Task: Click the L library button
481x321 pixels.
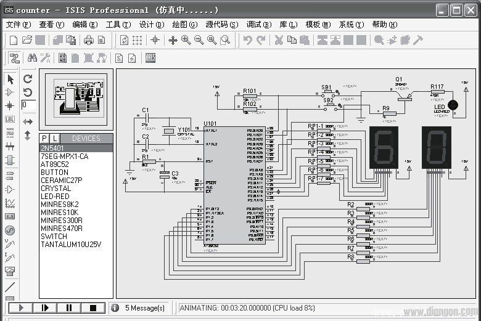Action: coord(55,139)
